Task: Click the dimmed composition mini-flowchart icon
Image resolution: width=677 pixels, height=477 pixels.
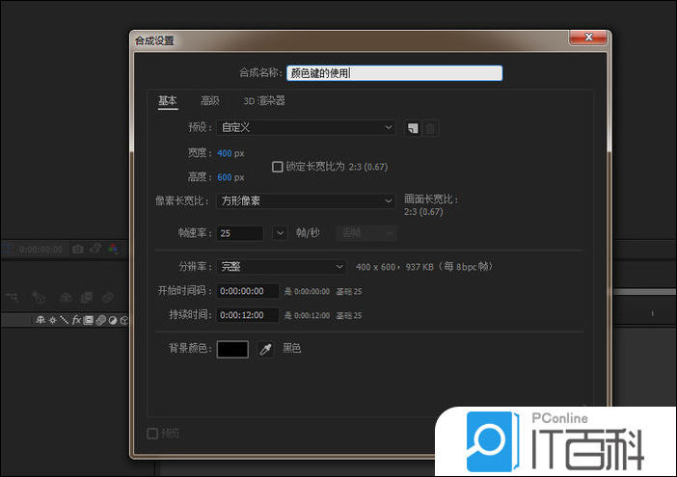Action: pyautogui.click(x=13, y=297)
